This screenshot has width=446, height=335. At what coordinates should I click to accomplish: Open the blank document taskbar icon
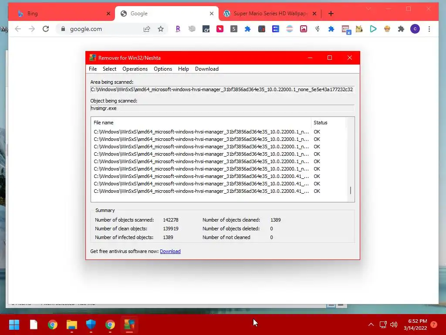(x=34, y=325)
